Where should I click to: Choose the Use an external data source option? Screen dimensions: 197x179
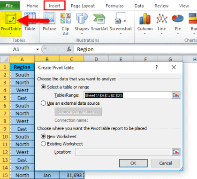click(43, 103)
